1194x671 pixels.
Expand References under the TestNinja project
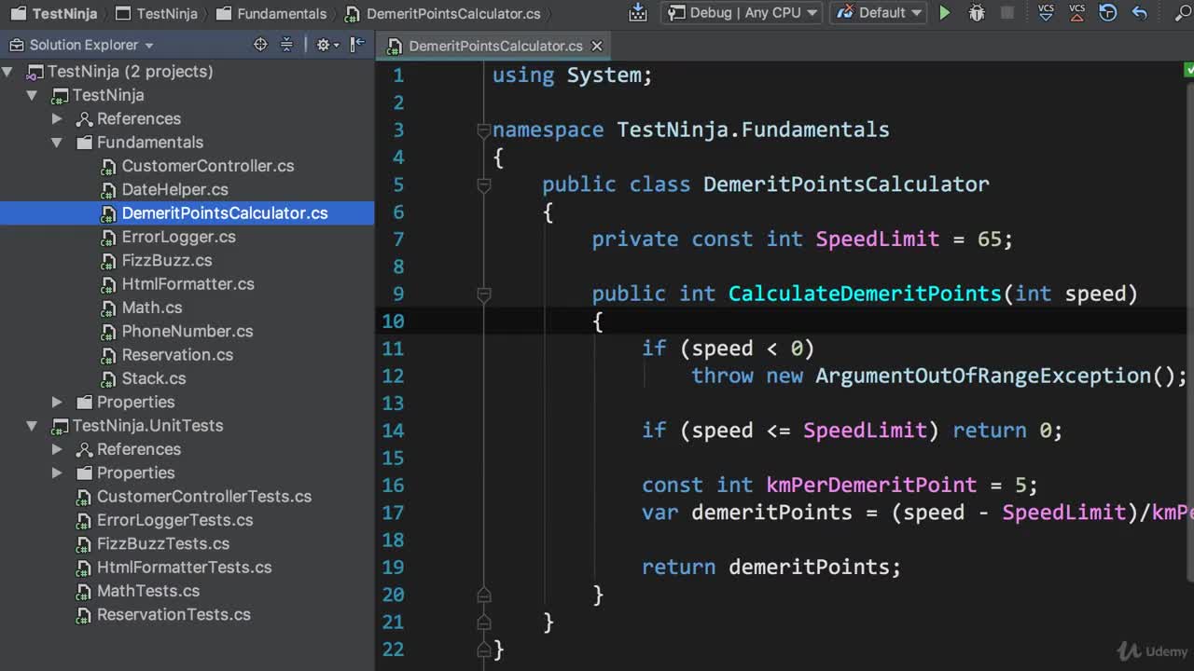(x=57, y=118)
